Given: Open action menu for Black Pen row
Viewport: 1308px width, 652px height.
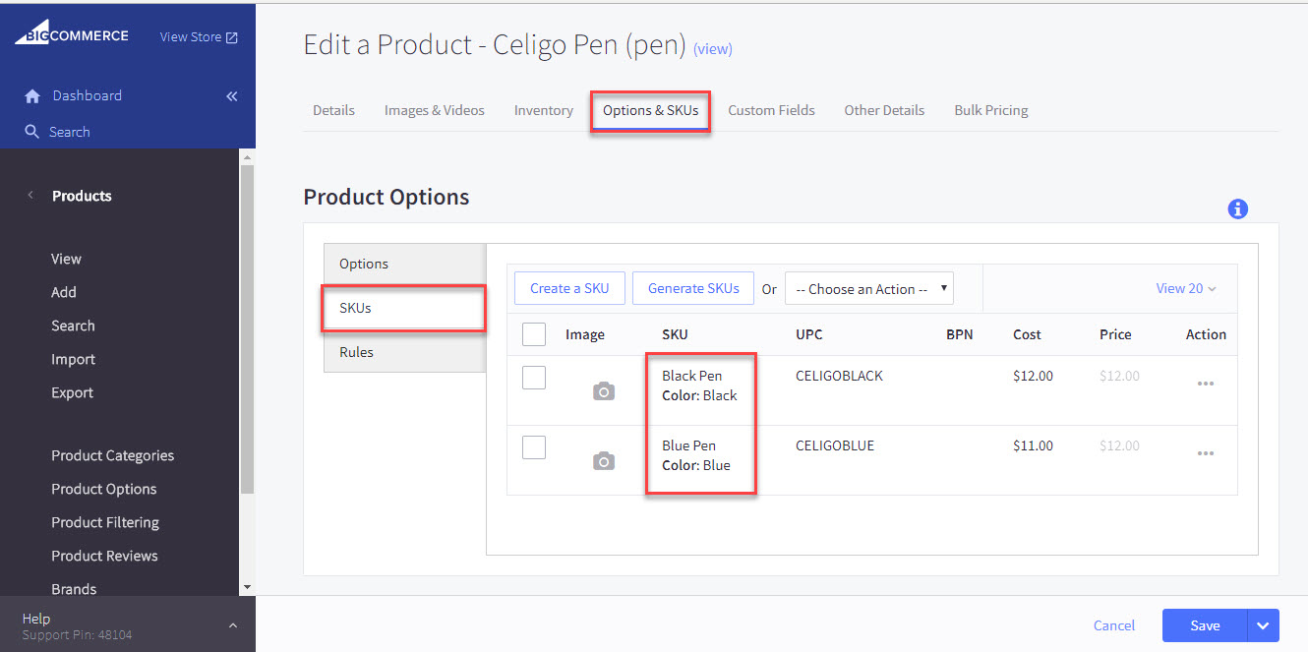Looking at the screenshot, I should click(x=1206, y=384).
